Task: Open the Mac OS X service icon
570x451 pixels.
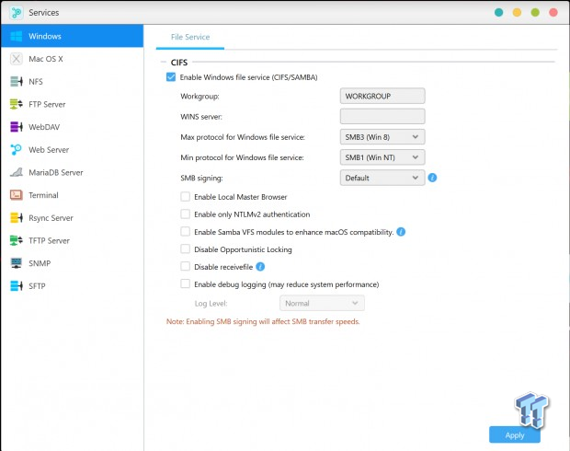Action: pyautogui.click(x=16, y=59)
